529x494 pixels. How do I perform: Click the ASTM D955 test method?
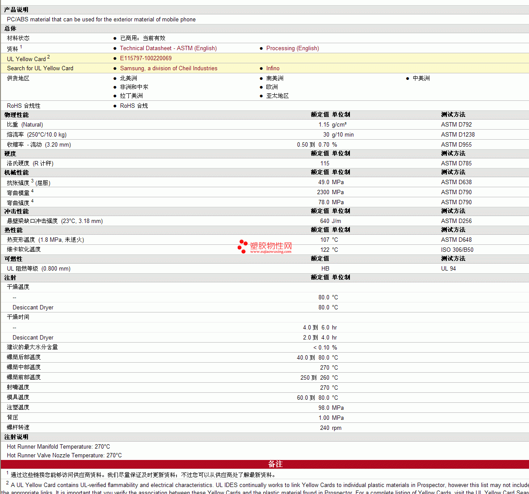point(456,145)
